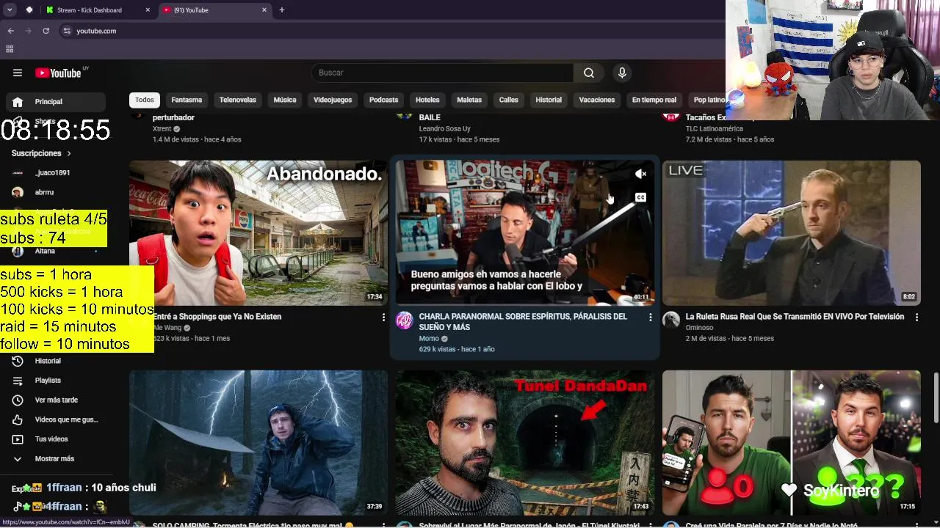Select the Maletas filter chip
This screenshot has height=528, width=940.
click(469, 100)
